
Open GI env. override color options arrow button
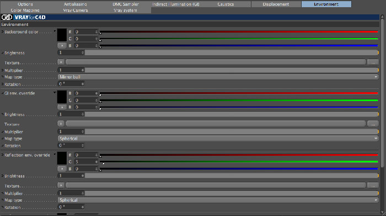62,107
